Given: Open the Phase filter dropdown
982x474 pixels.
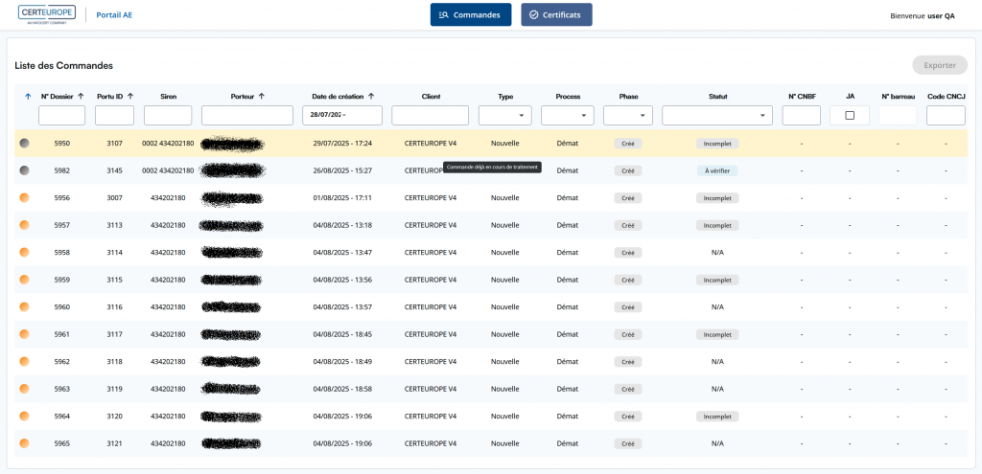Looking at the screenshot, I should tap(628, 115).
